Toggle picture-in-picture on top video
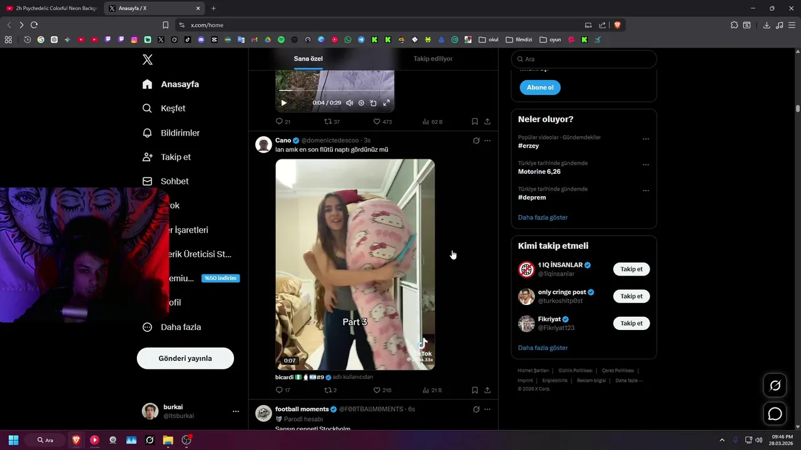The image size is (801, 450). click(373, 103)
